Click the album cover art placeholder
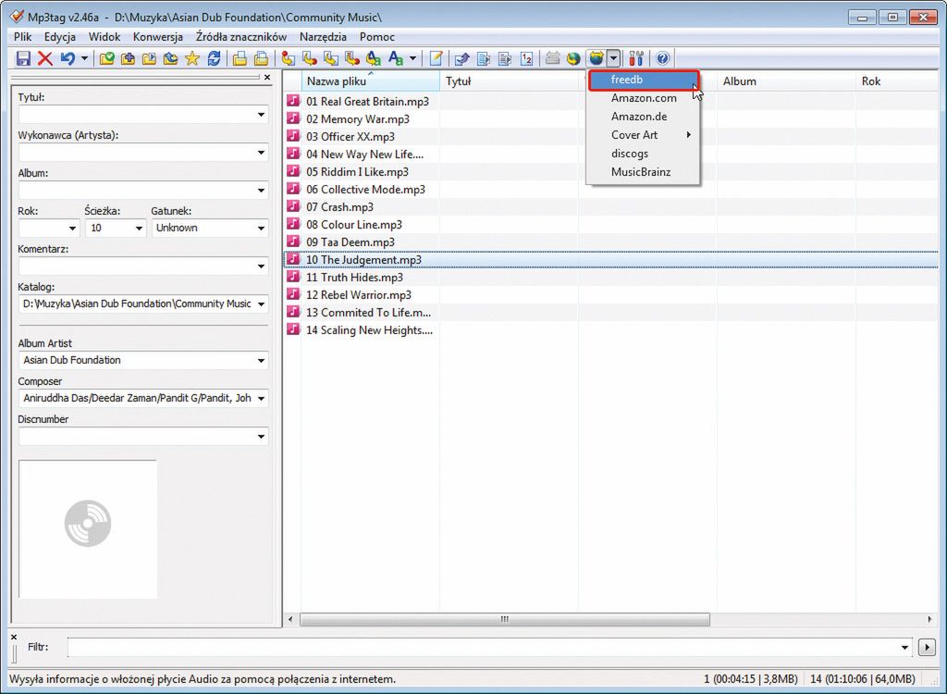Viewport: 947px width, 694px height. click(x=88, y=528)
